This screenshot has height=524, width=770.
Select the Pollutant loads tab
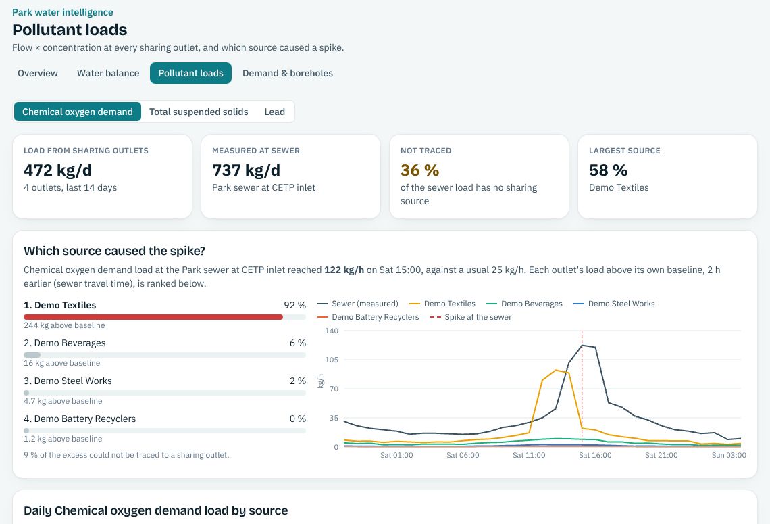[x=190, y=73]
